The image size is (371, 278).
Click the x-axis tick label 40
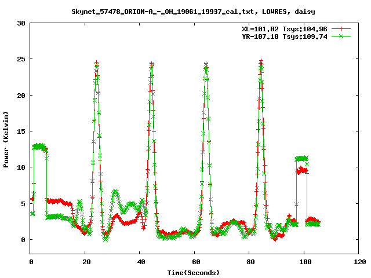pyautogui.click(x=141, y=262)
